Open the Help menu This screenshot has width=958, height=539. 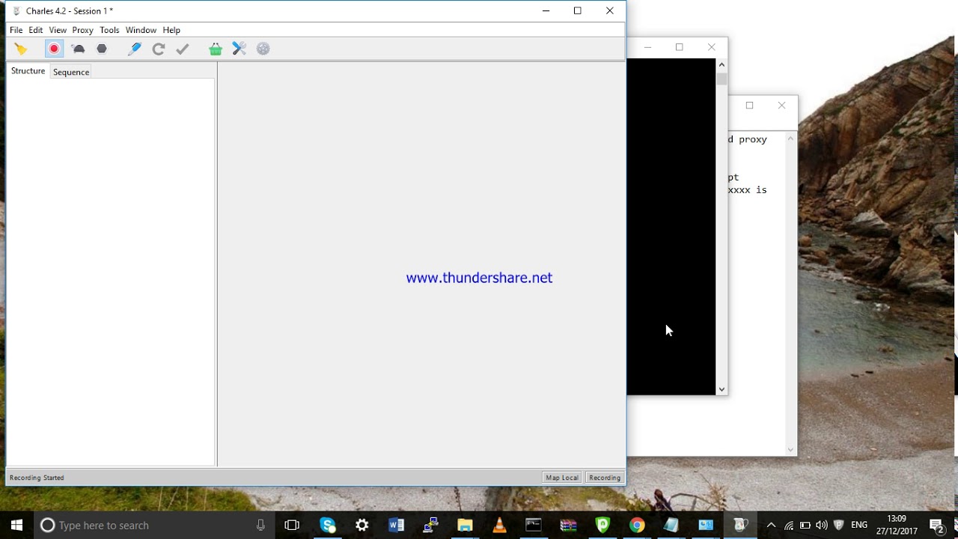[x=171, y=30]
